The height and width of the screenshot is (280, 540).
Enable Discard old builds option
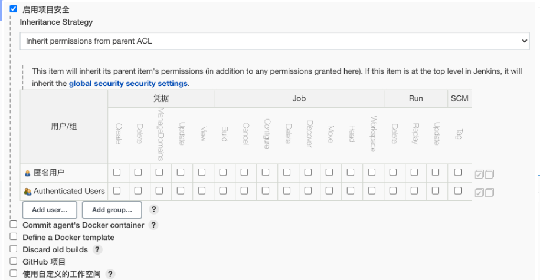(x=14, y=249)
